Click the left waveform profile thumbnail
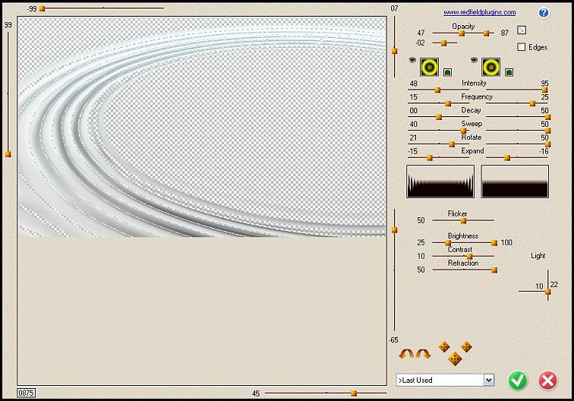Screen dimensions: 574x401 coord(440,182)
